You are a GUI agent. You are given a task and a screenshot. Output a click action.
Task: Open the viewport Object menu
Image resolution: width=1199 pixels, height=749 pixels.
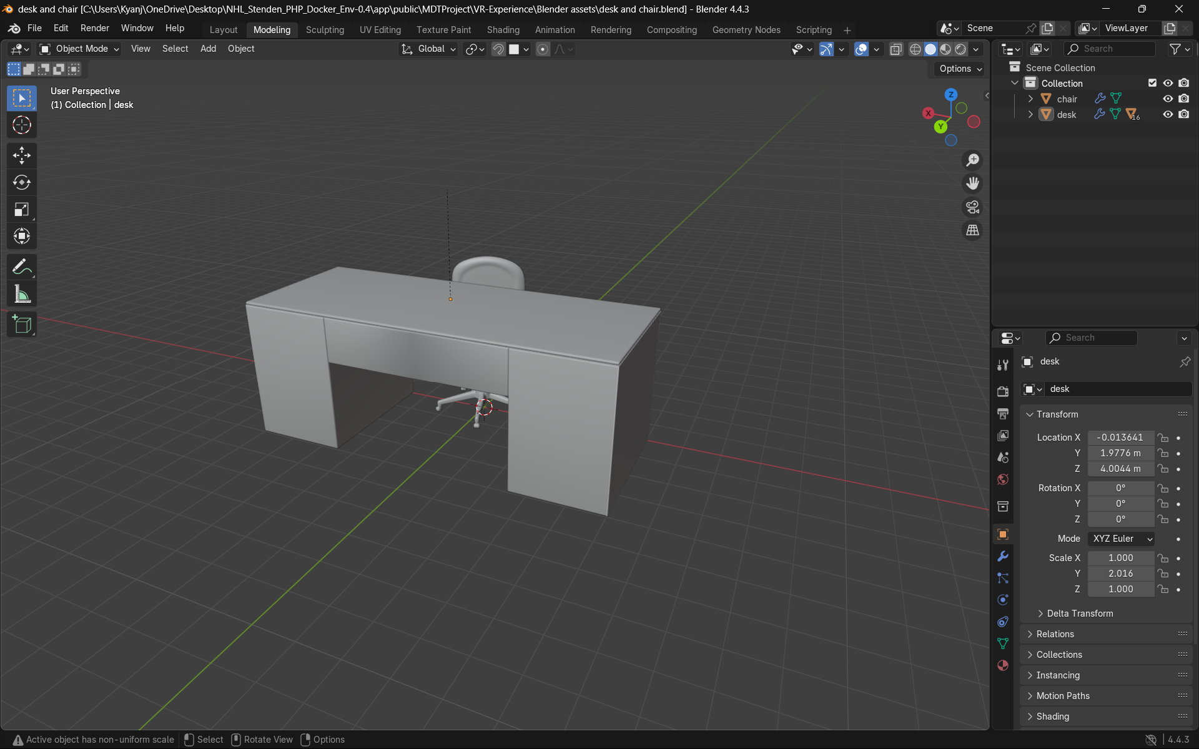[x=241, y=49]
